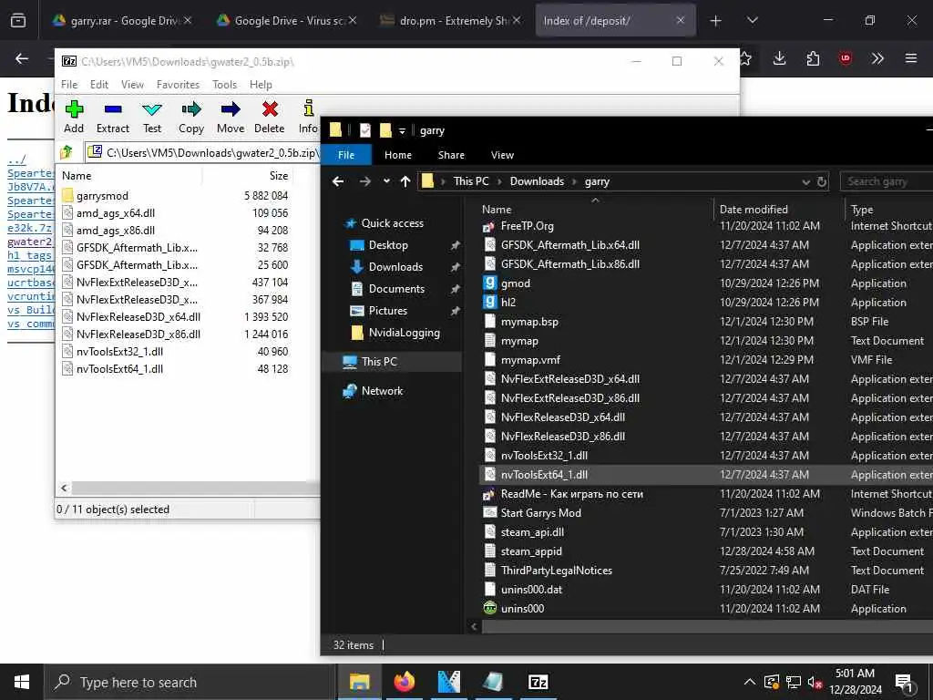Open a new Firefox tab
The width and height of the screenshot is (933, 700).
point(715,20)
